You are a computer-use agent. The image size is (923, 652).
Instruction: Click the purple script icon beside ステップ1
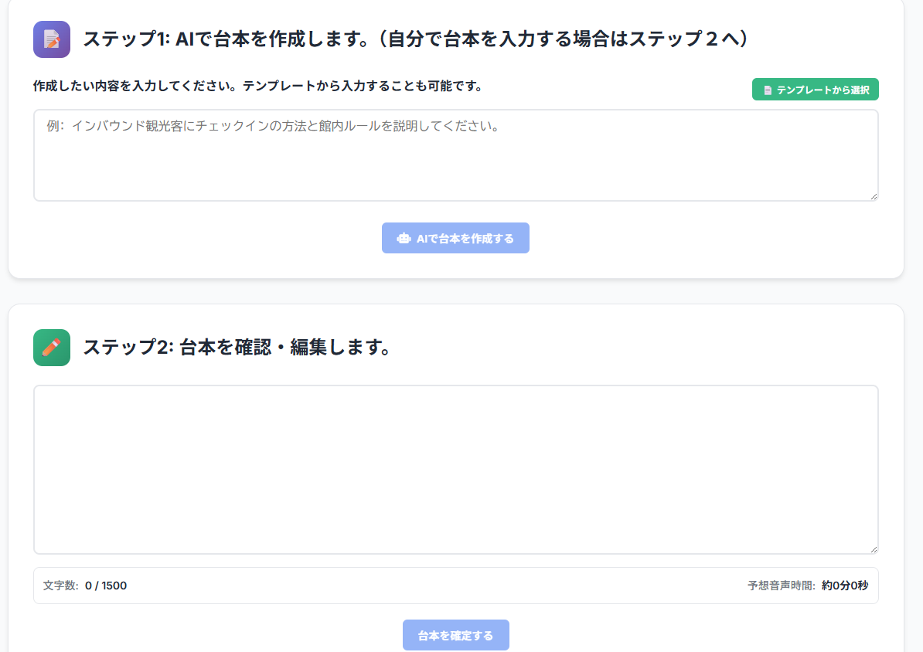tap(51, 39)
